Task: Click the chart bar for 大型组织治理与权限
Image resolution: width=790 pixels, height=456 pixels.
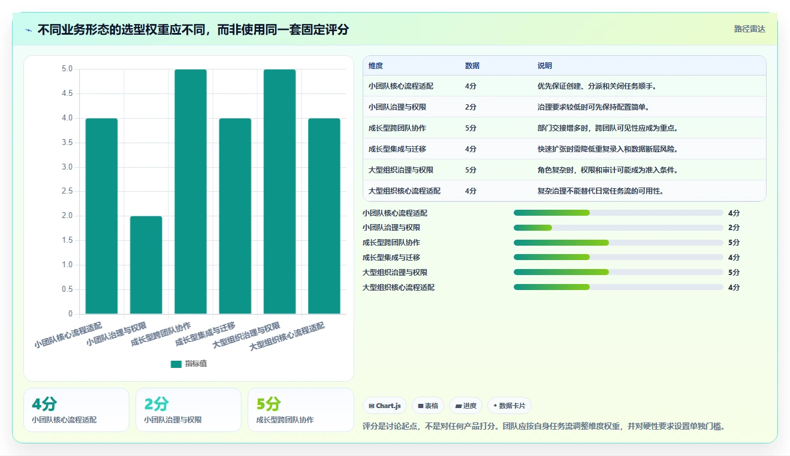Action: [x=280, y=192]
